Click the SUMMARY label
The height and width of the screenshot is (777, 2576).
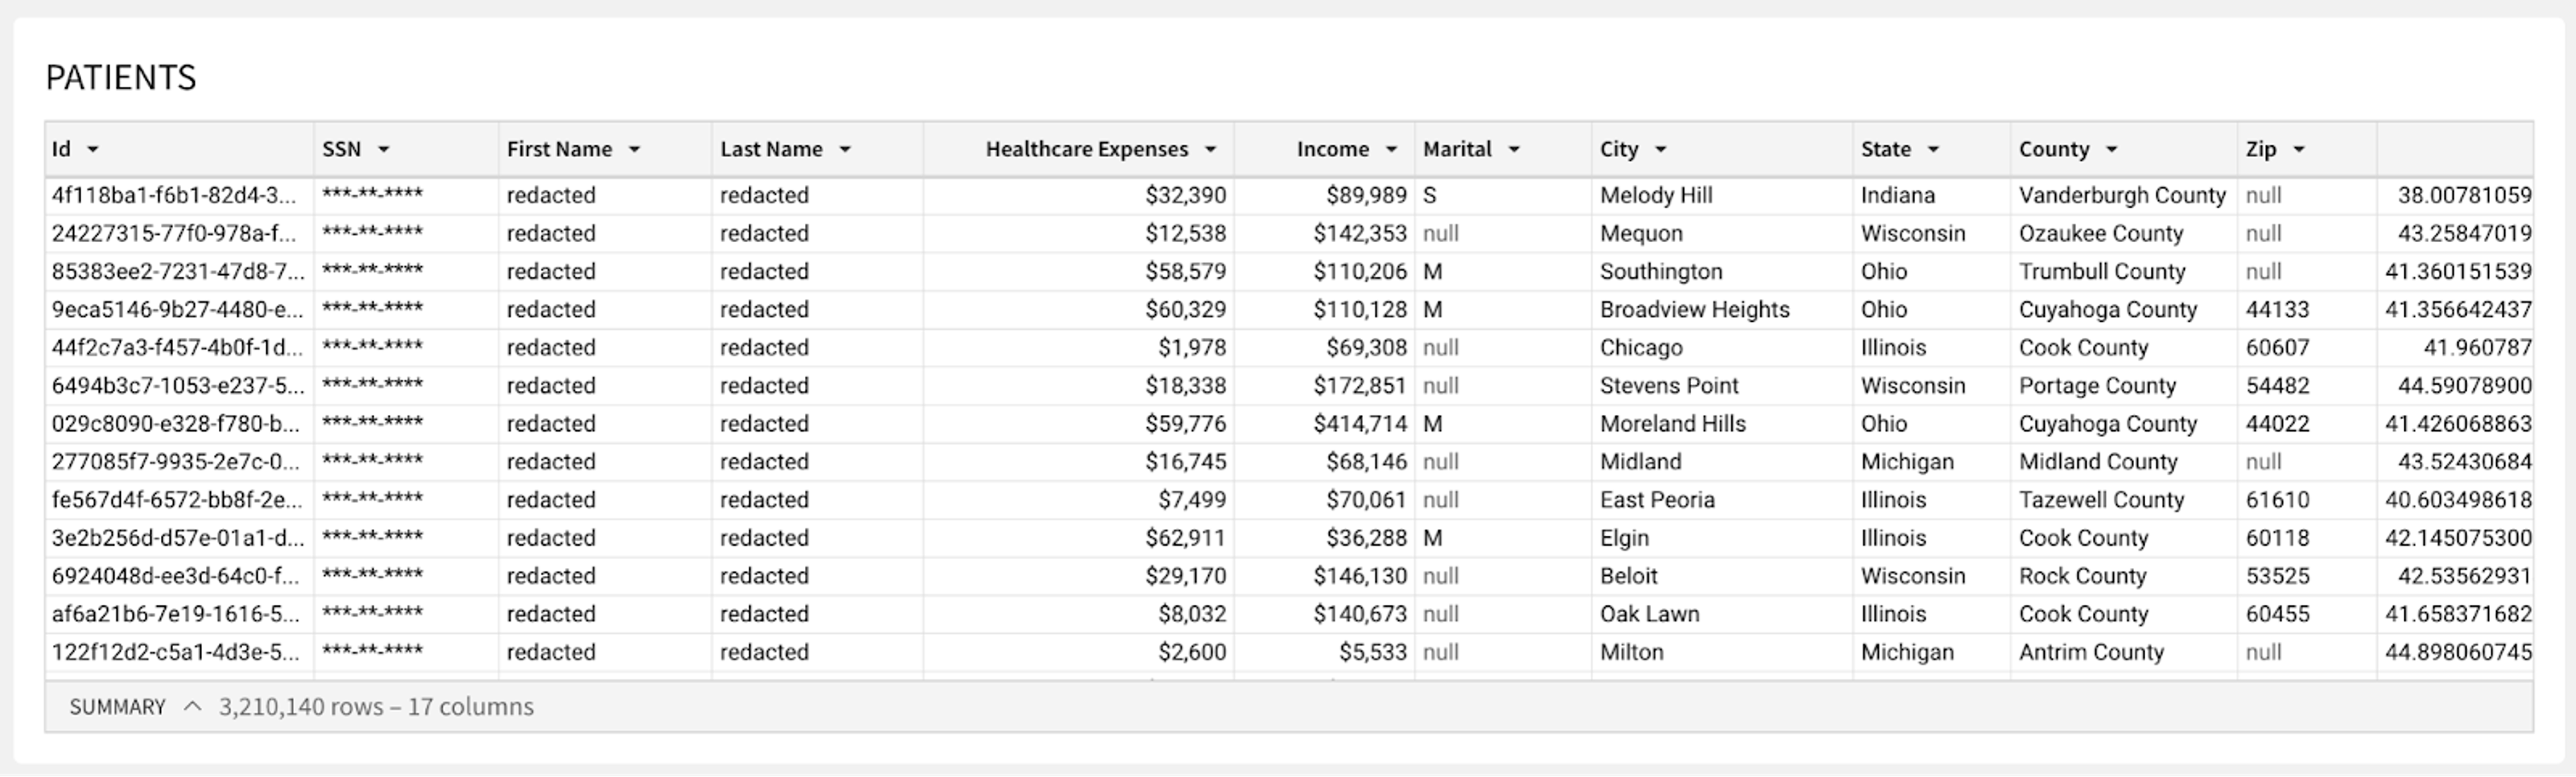pyautogui.click(x=117, y=707)
